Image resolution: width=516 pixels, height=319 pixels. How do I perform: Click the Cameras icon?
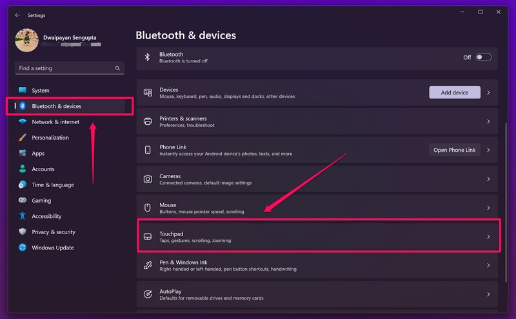click(148, 179)
